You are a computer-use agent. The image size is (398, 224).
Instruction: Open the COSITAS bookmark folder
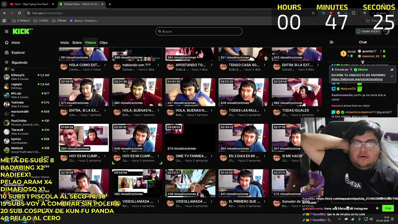point(41,21)
